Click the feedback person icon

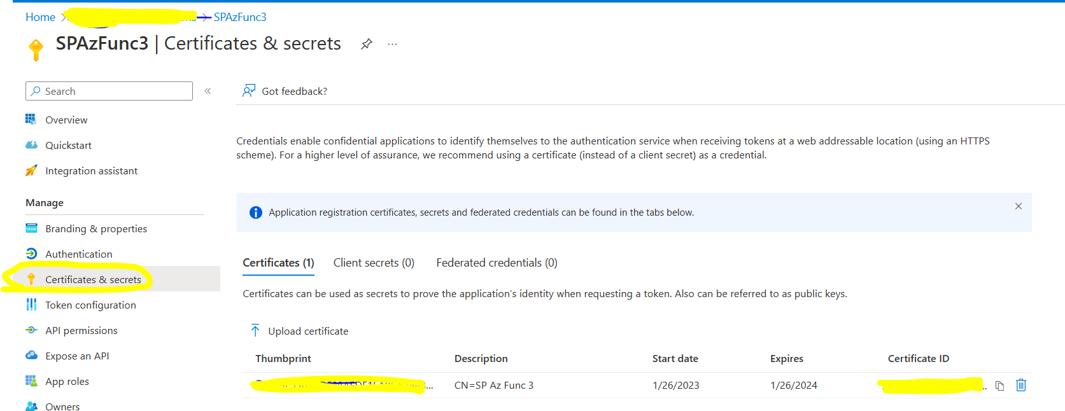(249, 90)
